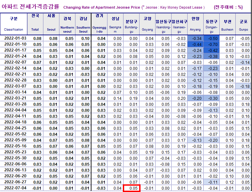The height and width of the screenshot is (192, 252).
Task: Select the 일산동구 Ilsandong-gu header
Action: pyautogui.click(x=164, y=24)
